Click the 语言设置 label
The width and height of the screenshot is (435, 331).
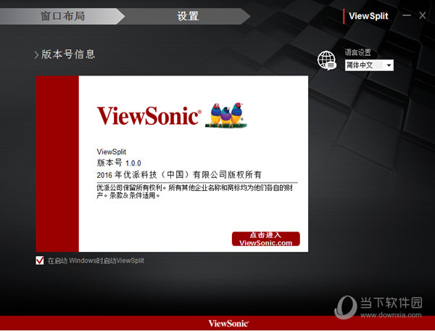point(357,52)
